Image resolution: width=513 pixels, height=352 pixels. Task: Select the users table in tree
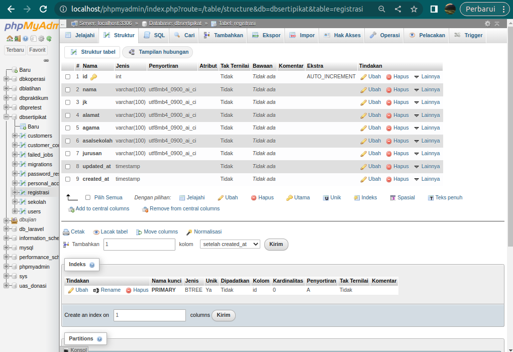(34, 211)
